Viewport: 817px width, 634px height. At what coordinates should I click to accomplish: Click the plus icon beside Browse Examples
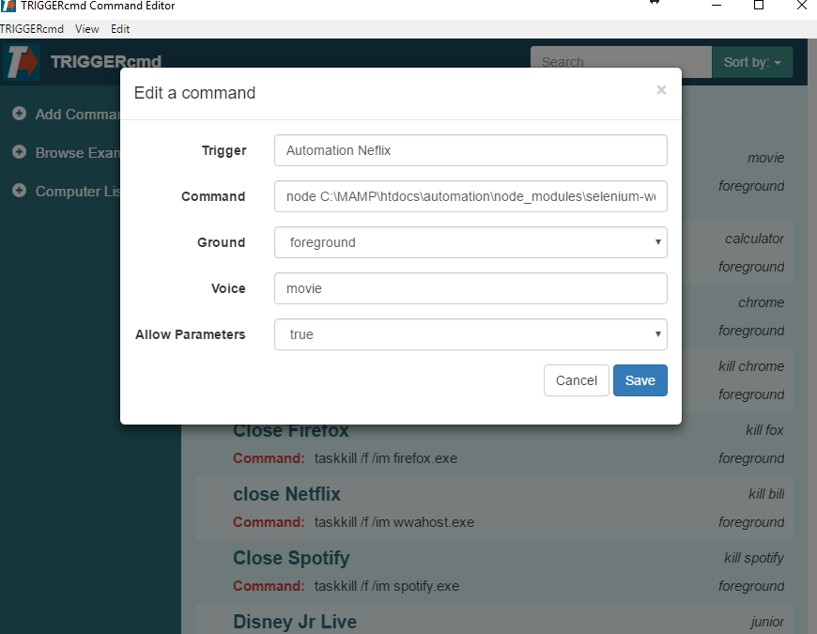pos(20,152)
